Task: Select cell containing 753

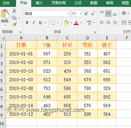Action: pos(47,88)
